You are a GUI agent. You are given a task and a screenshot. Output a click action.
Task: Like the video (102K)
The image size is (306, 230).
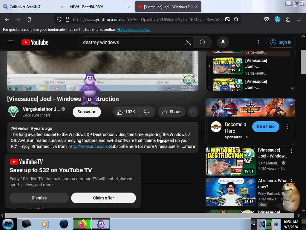coord(126,112)
